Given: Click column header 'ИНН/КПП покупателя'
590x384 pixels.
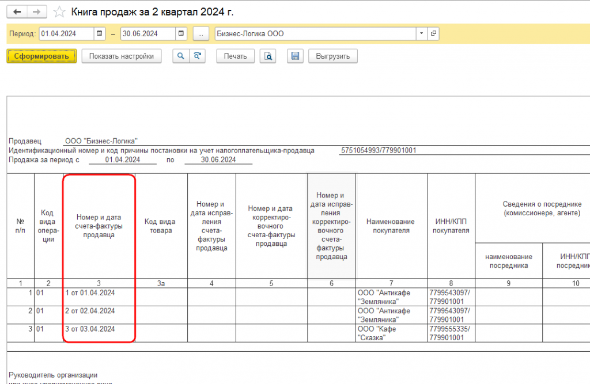Looking at the screenshot, I should tap(451, 226).
